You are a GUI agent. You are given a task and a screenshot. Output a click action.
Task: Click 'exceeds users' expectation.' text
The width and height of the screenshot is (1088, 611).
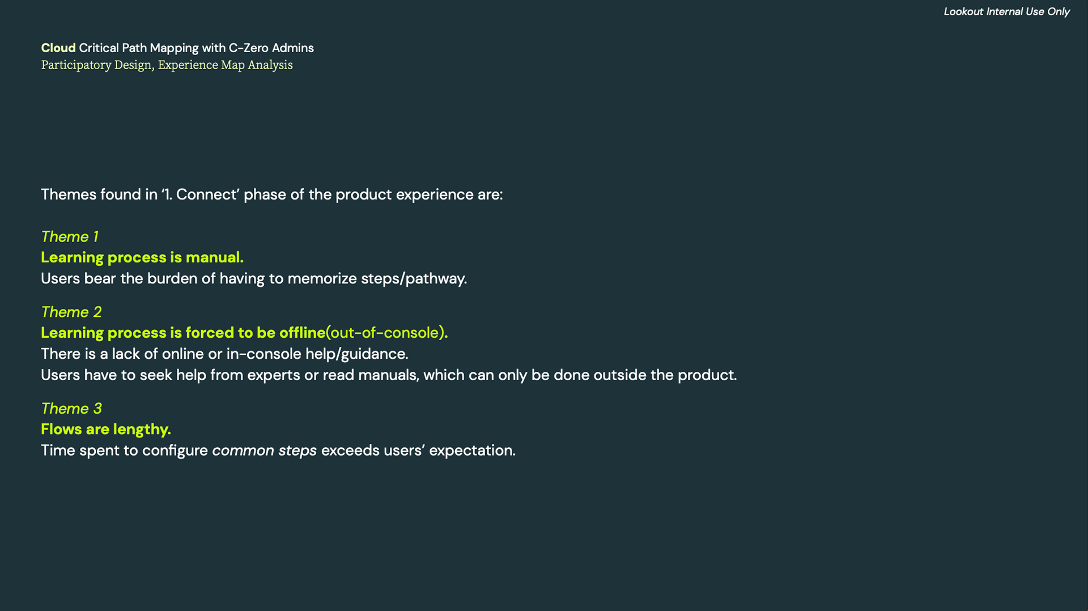tap(418, 451)
